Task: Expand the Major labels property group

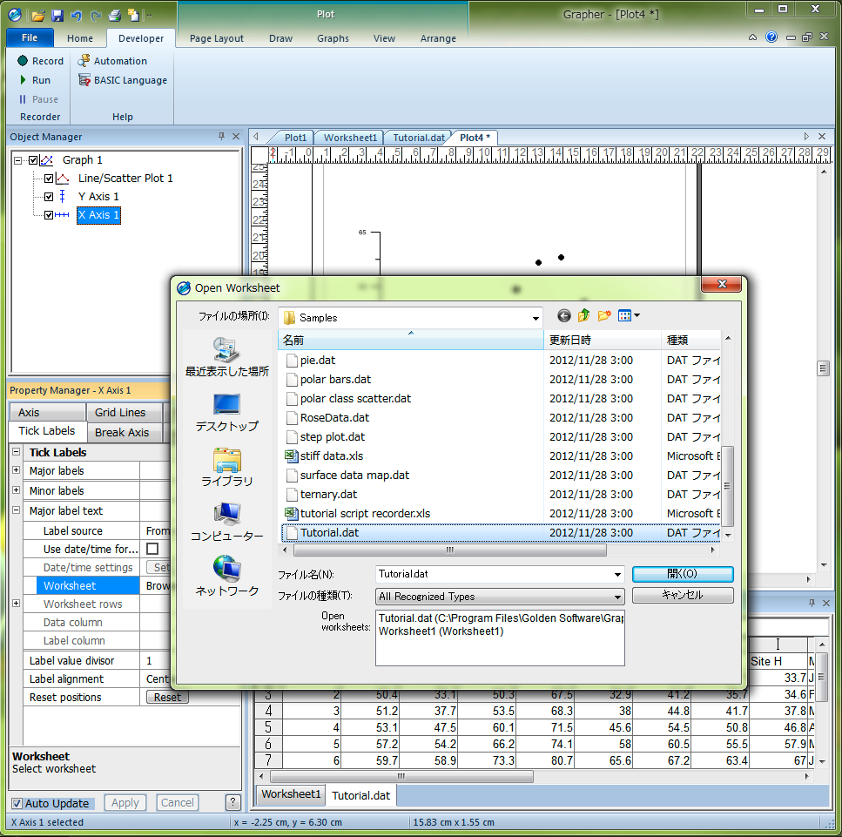Action: click(x=17, y=470)
